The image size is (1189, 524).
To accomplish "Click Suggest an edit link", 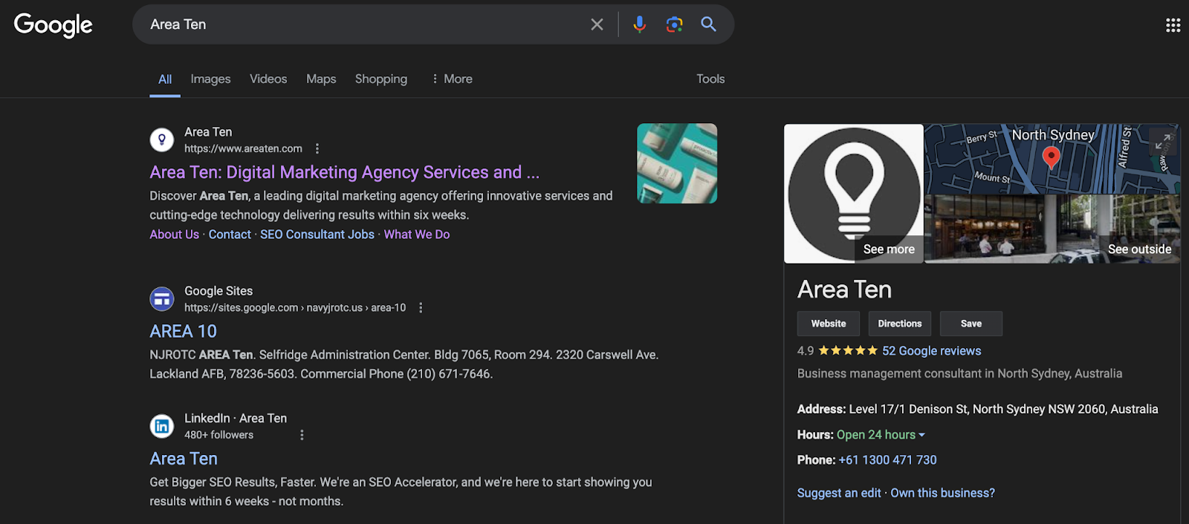I will tap(839, 493).
